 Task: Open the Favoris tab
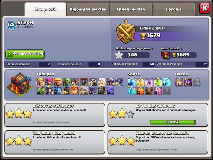[x=174, y=10]
